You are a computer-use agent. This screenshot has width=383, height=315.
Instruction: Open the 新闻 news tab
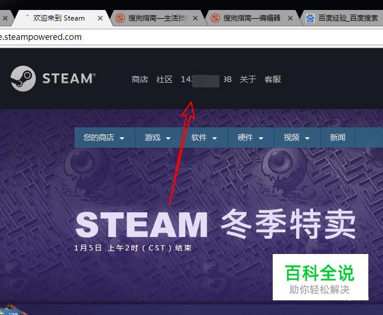click(338, 138)
